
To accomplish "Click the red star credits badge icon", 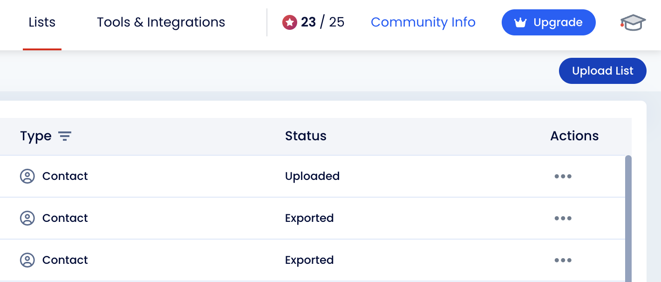I will tap(290, 22).
